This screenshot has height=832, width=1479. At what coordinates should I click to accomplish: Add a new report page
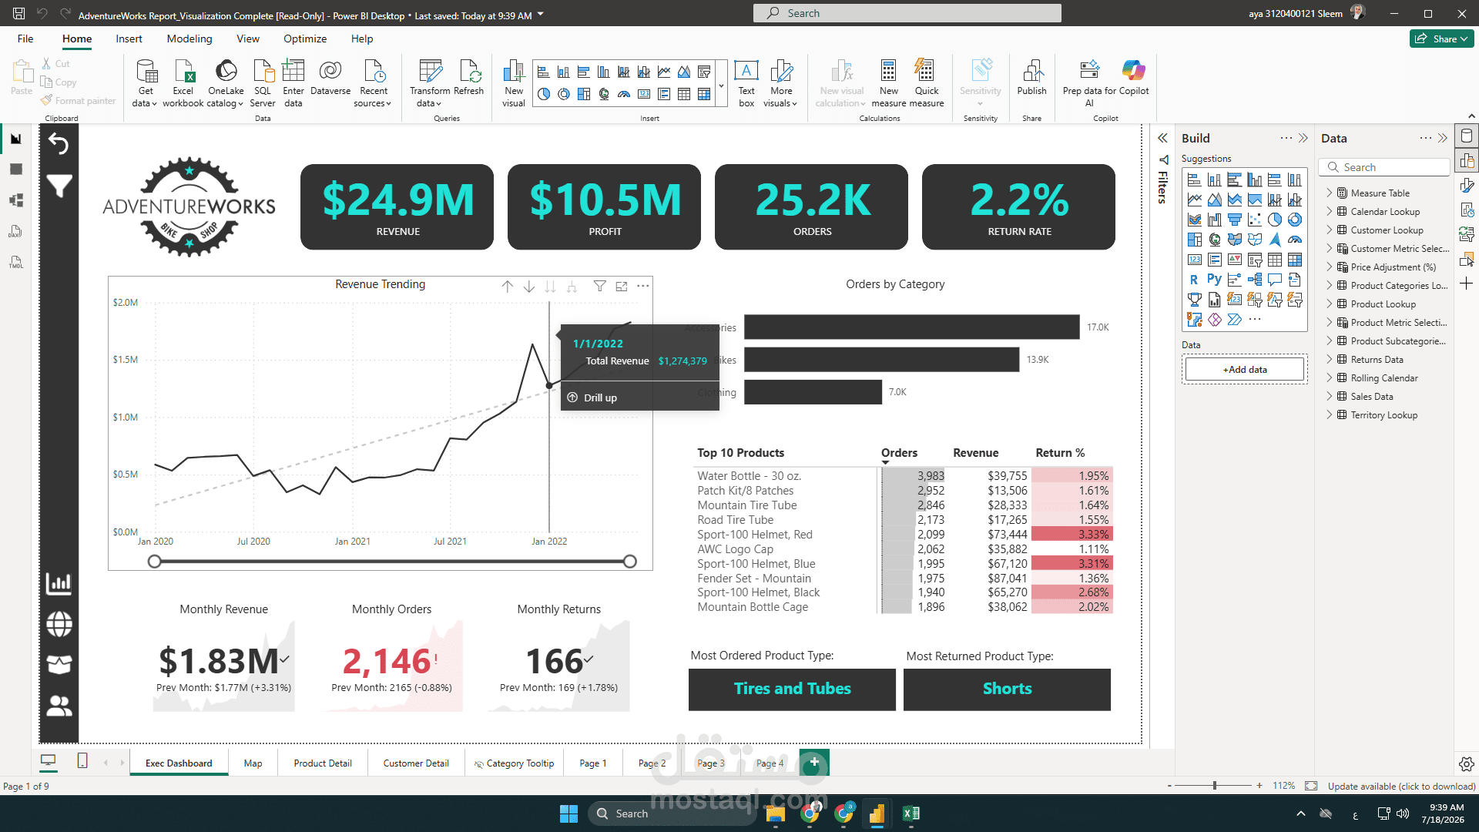click(814, 762)
